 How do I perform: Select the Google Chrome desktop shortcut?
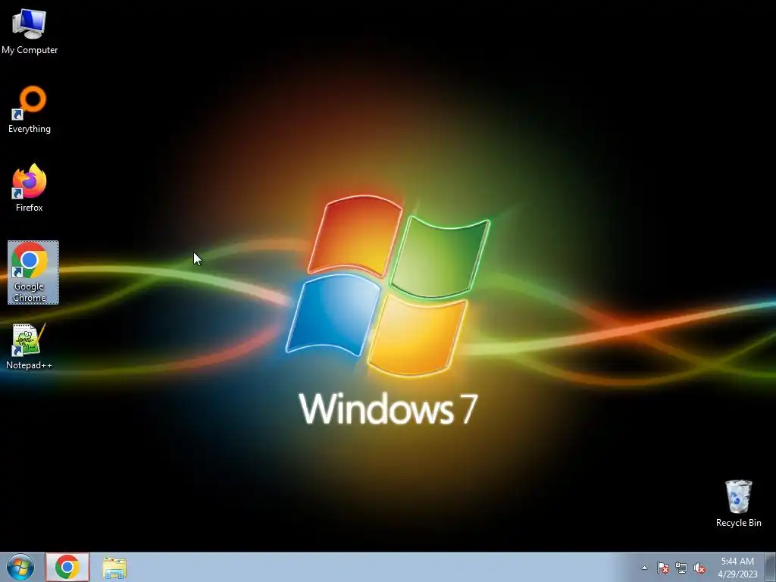point(33,272)
